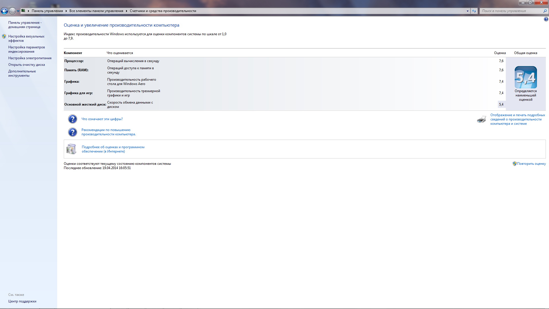Go to 'Все элементы панели управления' breadcrumb
The width and height of the screenshot is (549, 309).
click(96, 11)
